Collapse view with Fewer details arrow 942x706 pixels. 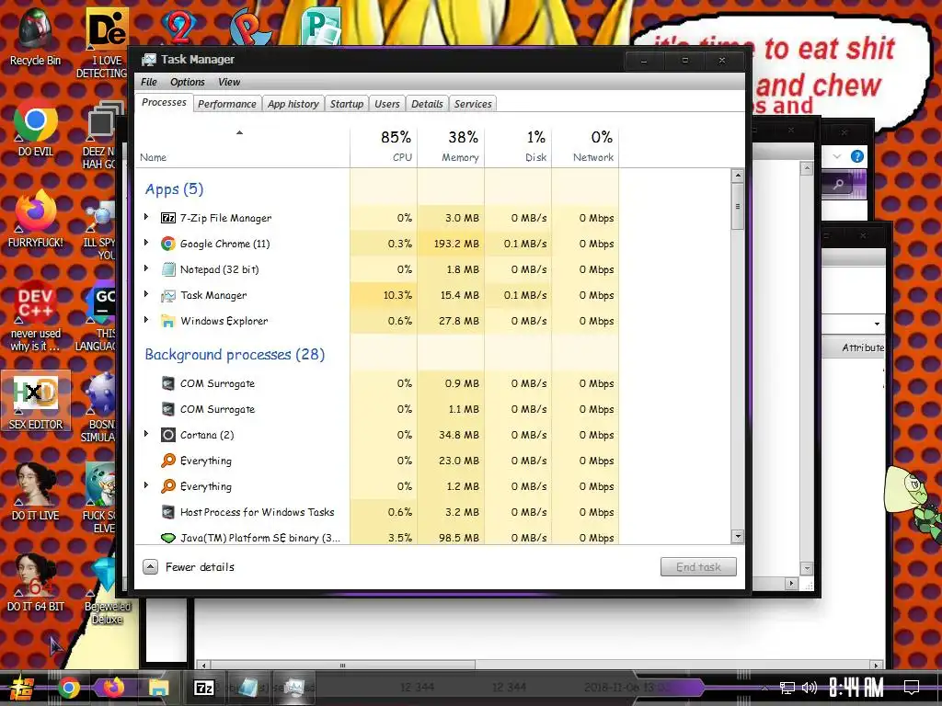[x=150, y=566]
